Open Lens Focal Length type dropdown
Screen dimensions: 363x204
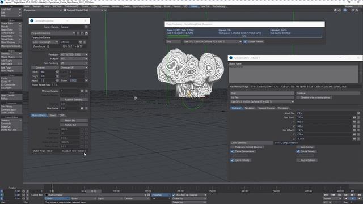[x=45, y=42]
